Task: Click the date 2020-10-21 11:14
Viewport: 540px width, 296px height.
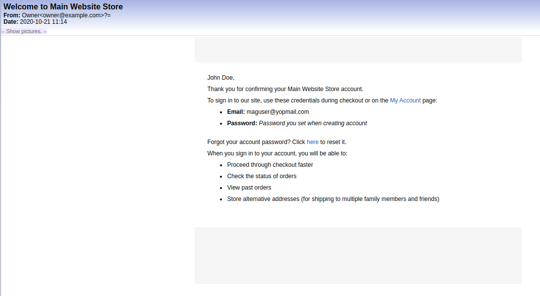Action: pyautogui.click(x=44, y=22)
